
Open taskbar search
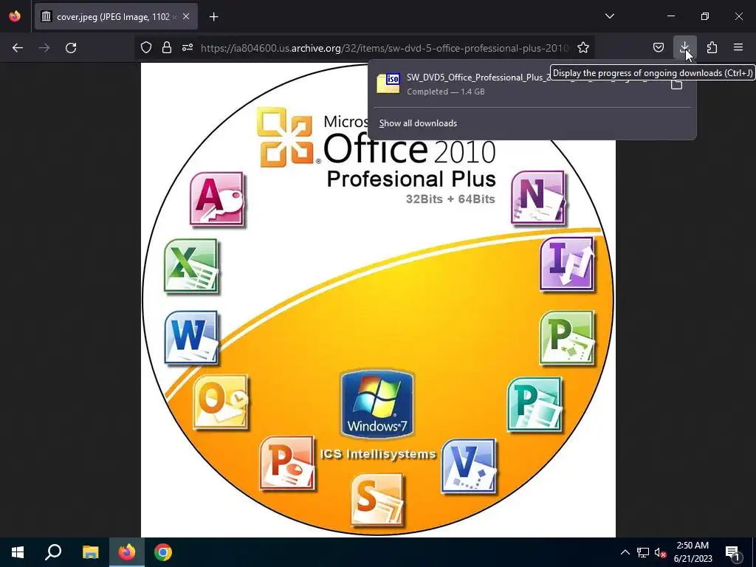(53, 552)
